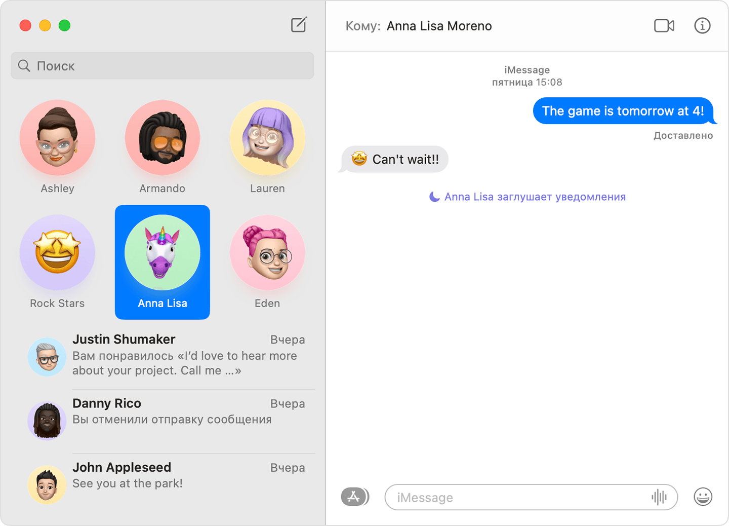The image size is (729, 526).
Task: Click 'Вы отменили отправку сообщения' preview
Action: (x=172, y=420)
